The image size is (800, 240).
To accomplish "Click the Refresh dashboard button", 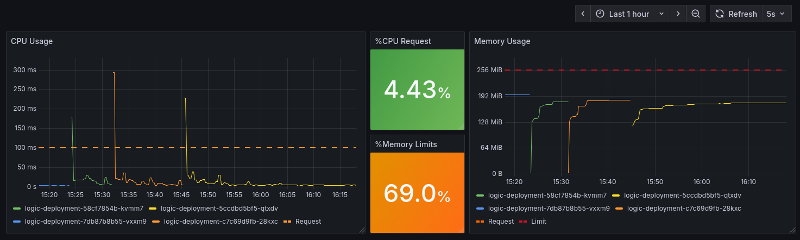I will (736, 14).
